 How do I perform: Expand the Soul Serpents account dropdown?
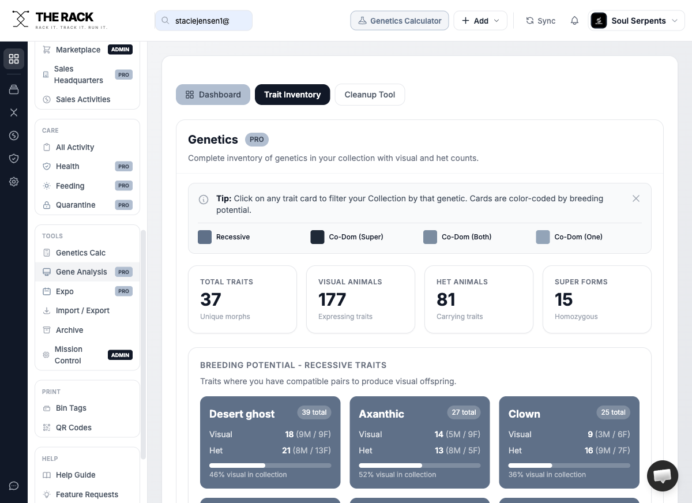pos(636,20)
